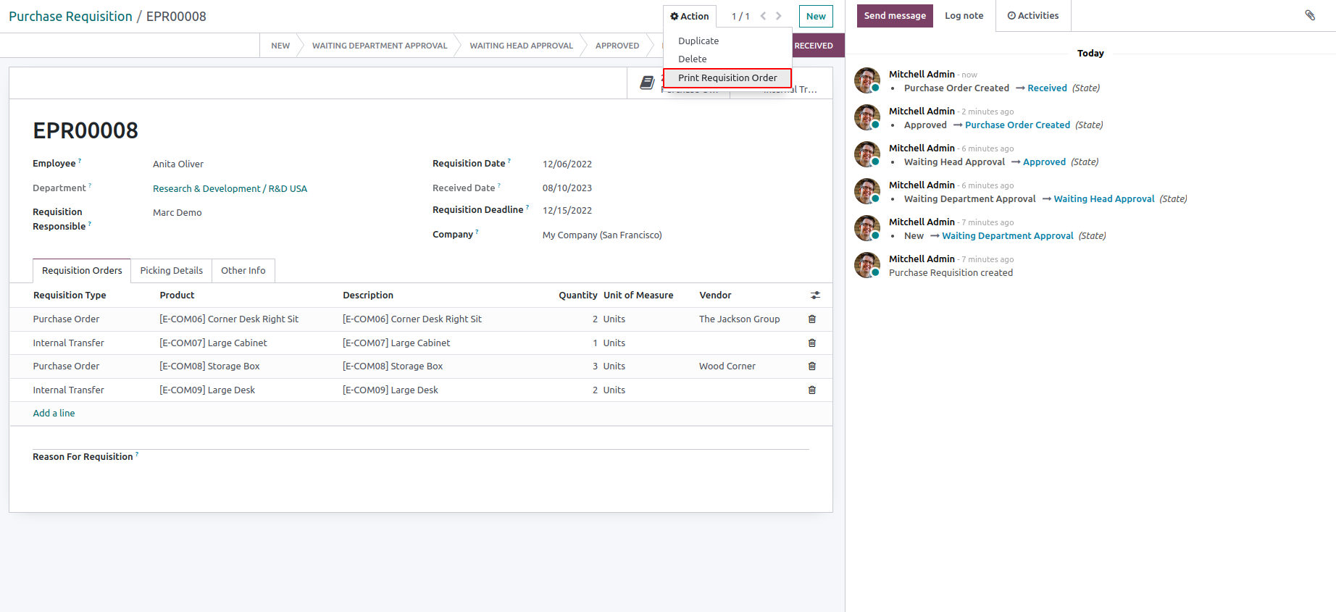This screenshot has width=1336, height=612.
Task: Go to Purchase Requisition breadcrumb
Action: [70, 17]
